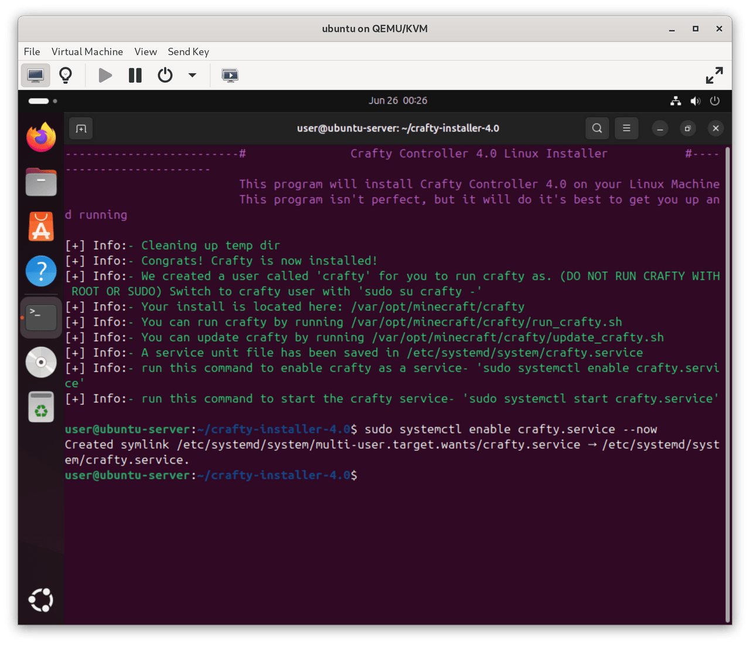
Task: Pause the virtual machine
Action: pyautogui.click(x=135, y=76)
